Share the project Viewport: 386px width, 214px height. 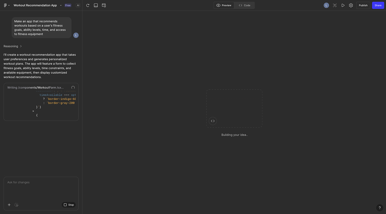coord(378,5)
